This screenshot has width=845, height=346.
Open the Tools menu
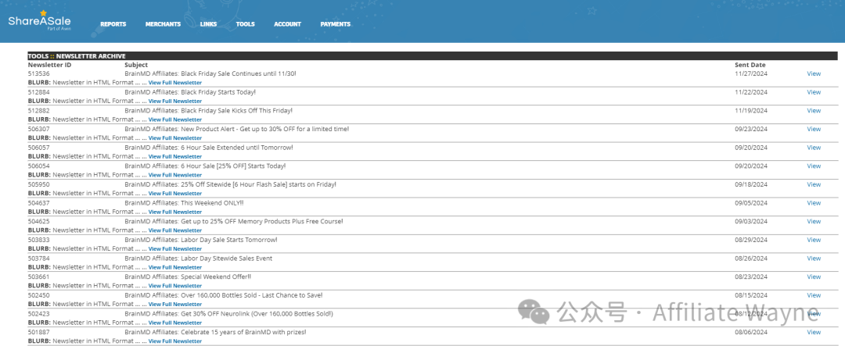[245, 24]
